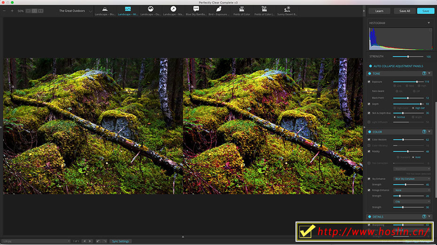The image size is (437, 245).
Task: Click the 50% zoom level value
Action: pos(21,11)
